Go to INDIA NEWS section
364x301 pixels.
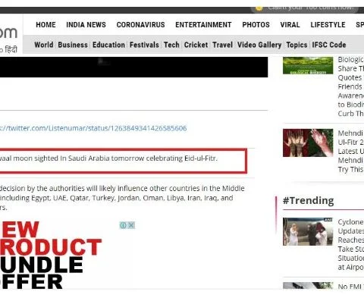coord(86,25)
